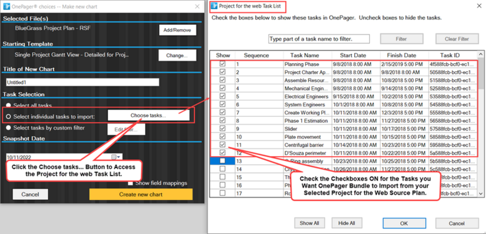Click Task ID '4f588fcb-bcf0-ec1...'
The image size is (486, 234).
click(x=453, y=64)
